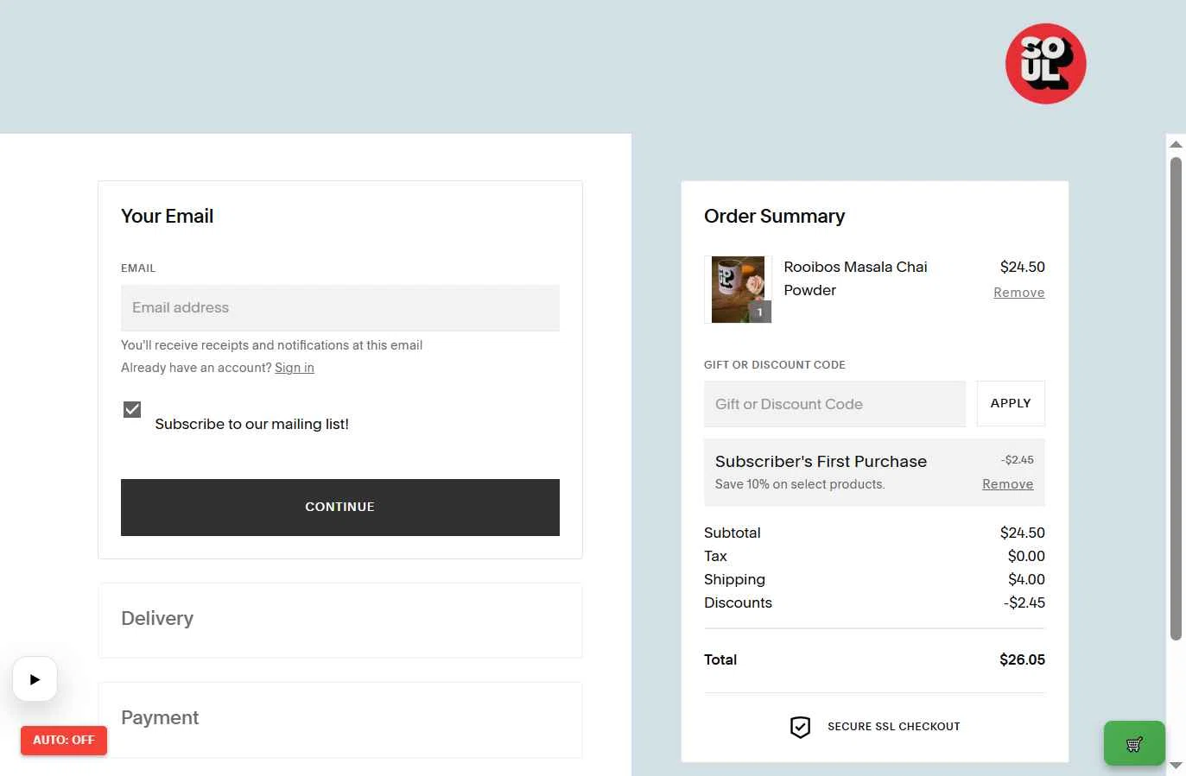
Task: Click the Gift or Discount Code field
Action: (x=834, y=404)
